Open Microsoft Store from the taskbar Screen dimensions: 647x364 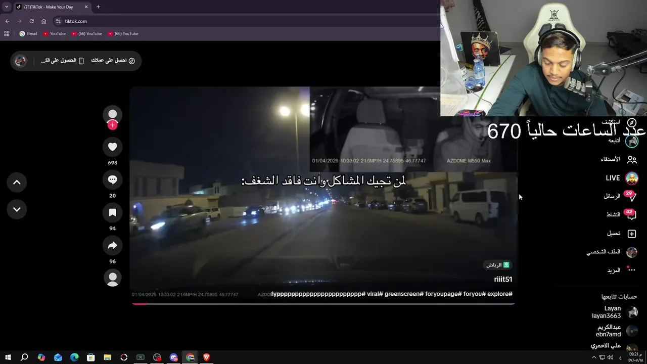click(91, 357)
